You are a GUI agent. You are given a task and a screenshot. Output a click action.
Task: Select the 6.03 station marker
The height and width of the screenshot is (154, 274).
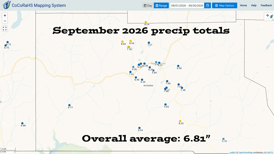pos(139,65)
